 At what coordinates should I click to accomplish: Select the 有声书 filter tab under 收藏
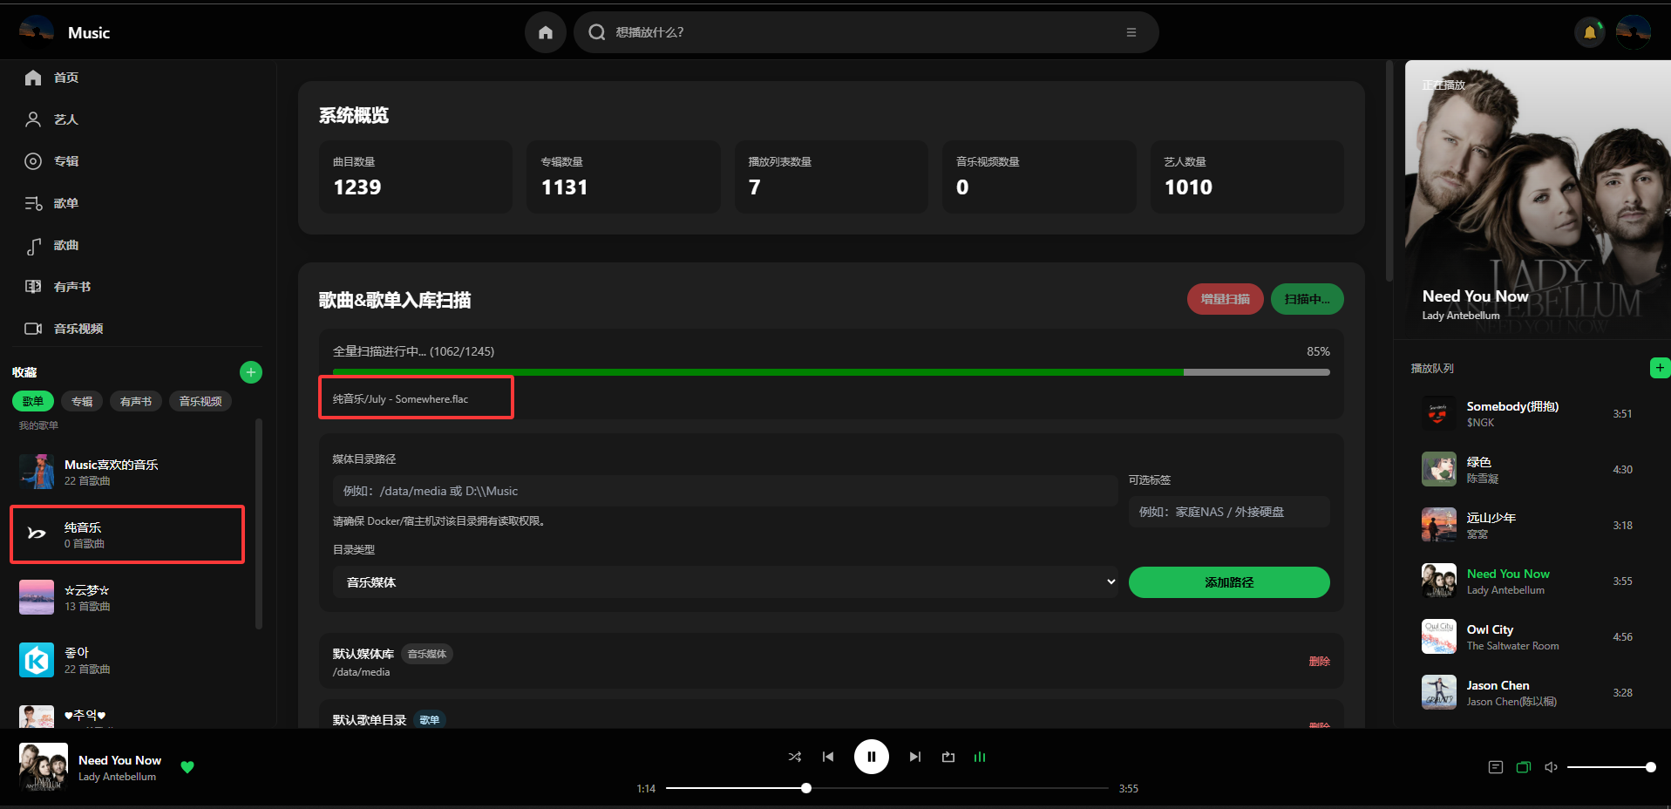136,401
